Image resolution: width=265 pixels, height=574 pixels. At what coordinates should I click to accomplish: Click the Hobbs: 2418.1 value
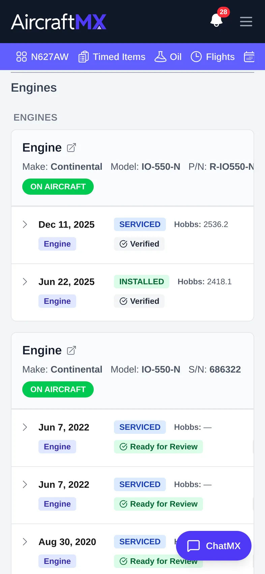[x=205, y=282]
